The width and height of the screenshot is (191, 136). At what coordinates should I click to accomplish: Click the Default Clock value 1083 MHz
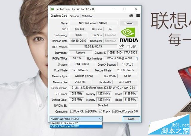pyautogui.click(x=76, y=99)
